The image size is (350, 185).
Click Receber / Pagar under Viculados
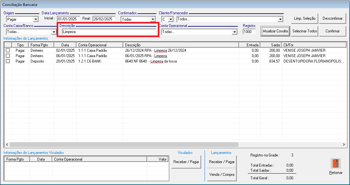[x=186, y=162]
